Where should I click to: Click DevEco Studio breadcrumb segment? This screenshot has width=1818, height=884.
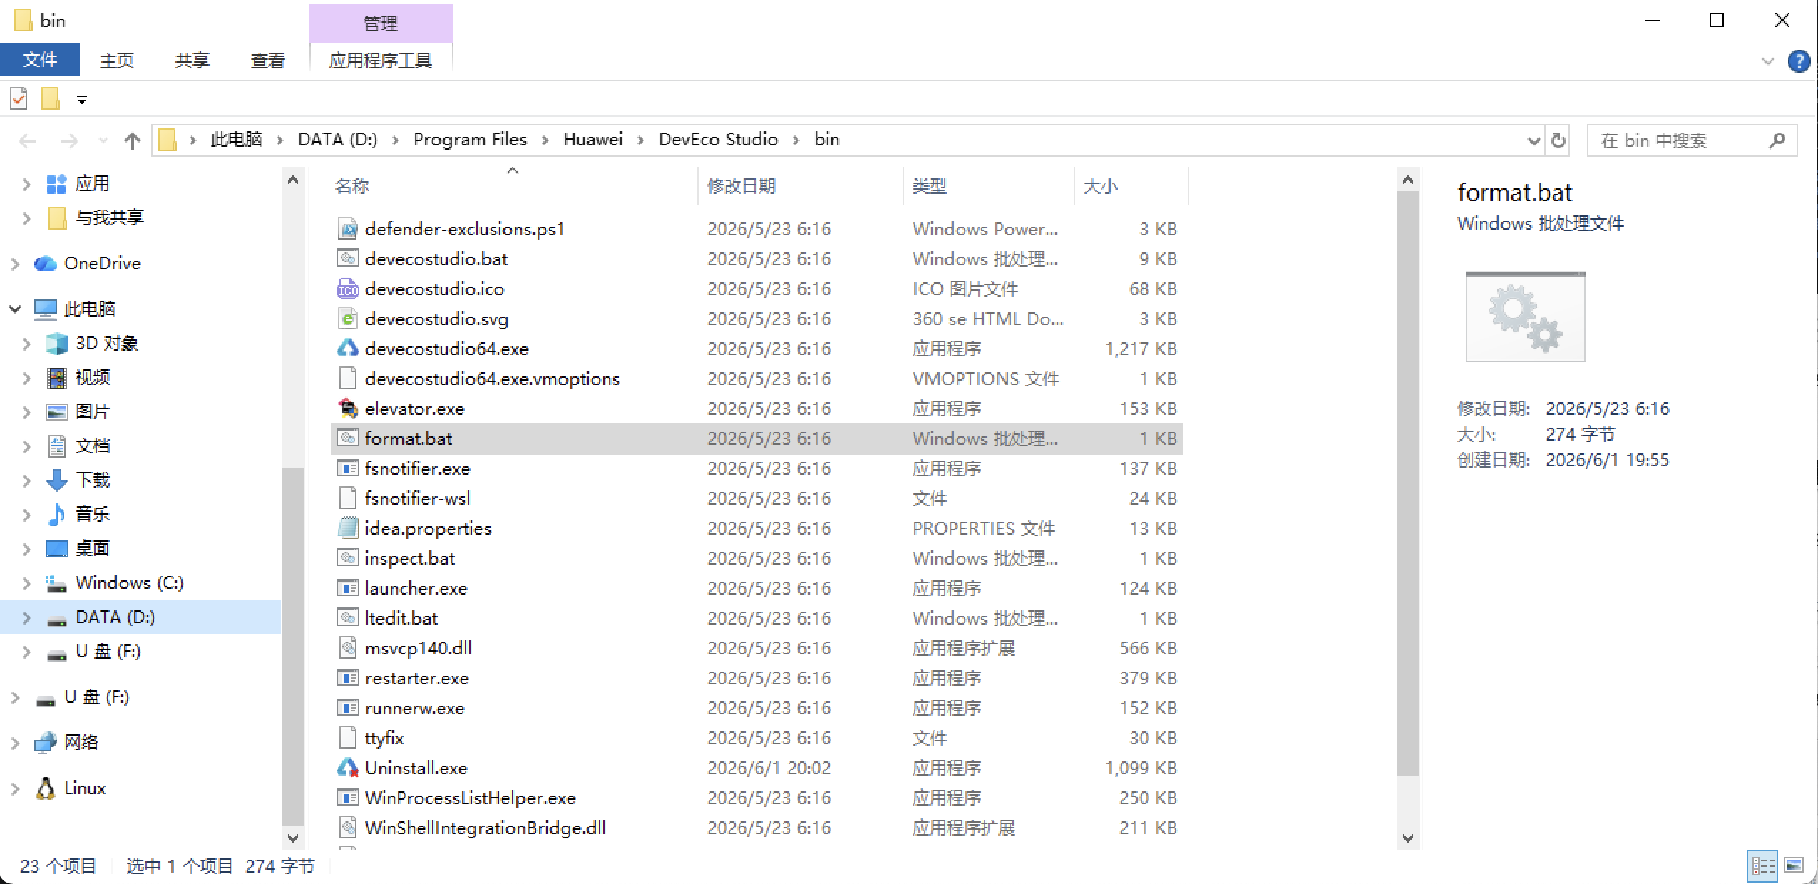718,140
